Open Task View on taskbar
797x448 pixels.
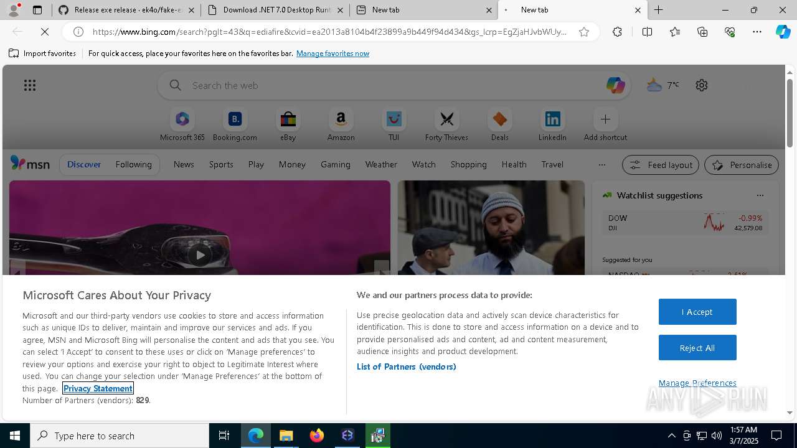point(224,436)
